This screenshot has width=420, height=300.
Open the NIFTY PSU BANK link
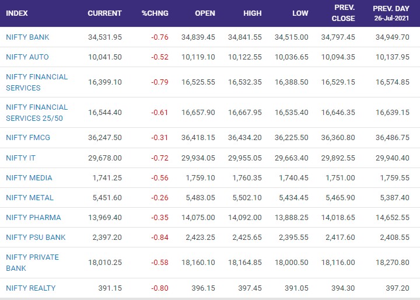pos(36,238)
